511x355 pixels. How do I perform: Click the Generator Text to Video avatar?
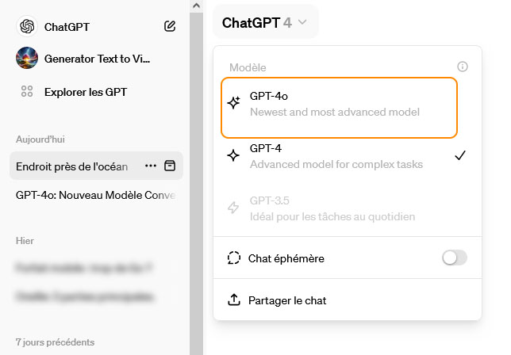27,59
